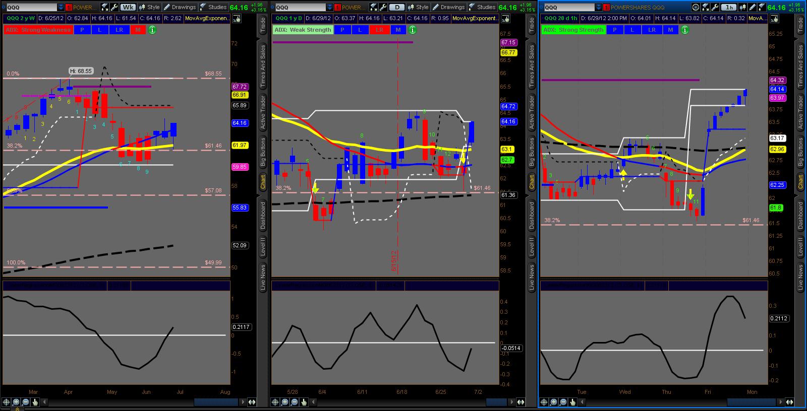Open the symbol dropdown arrow on the weekly chart
The width and height of the screenshot is (807, 411).
pos(61,8)
